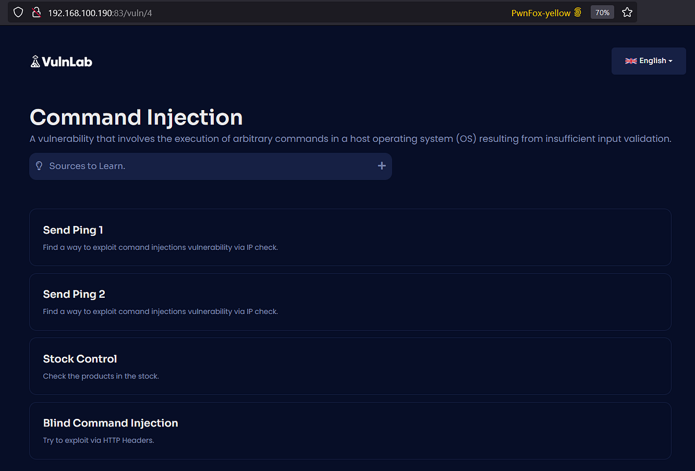Open the Send Ping 2 challenge

tap(350, 302)
